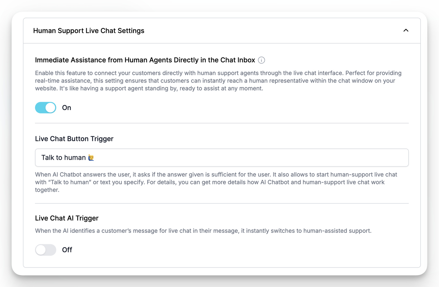Enable the Live Chat AI Trigger switch
This screenshot has width=439, height=287.
45,250
